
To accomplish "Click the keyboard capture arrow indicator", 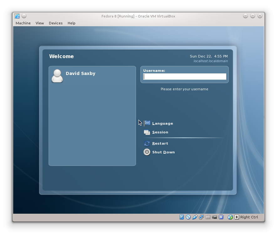I will [237, 217].
